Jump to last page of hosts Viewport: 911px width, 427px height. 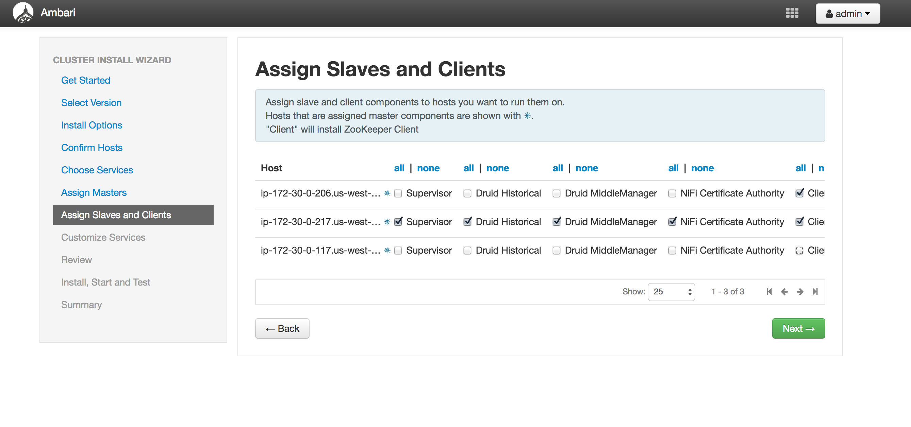(815, 292)
